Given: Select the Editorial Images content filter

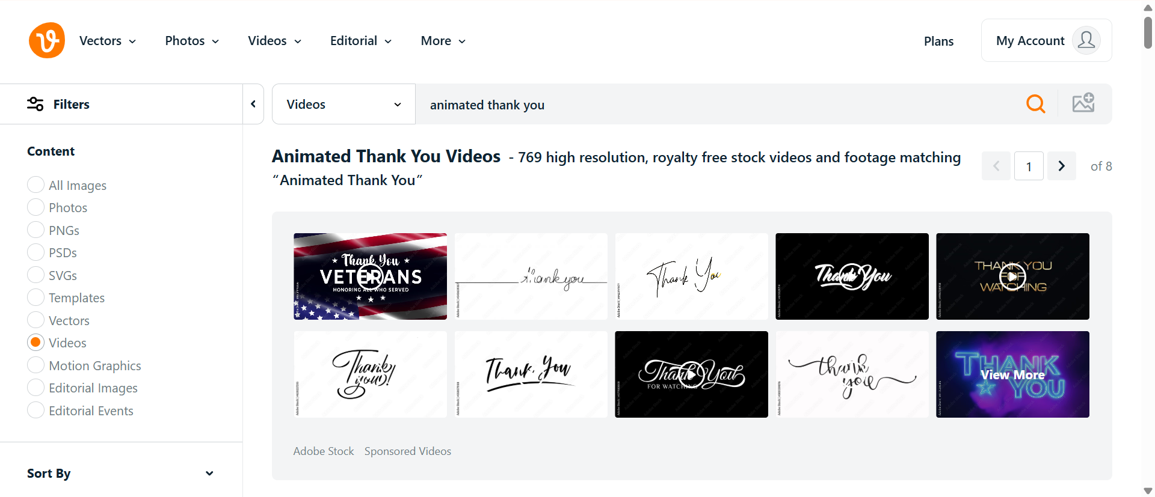Looking at the screenshot, I should click(x=35, y=388).
